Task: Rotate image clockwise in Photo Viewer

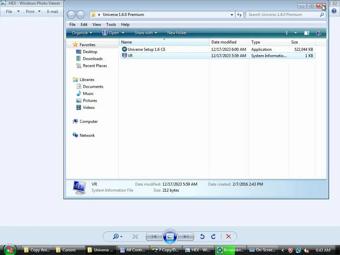Action: pyautogui.click(x=213, y=236)
